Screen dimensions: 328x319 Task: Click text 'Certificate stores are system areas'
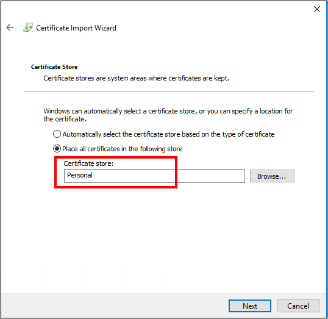95,78
